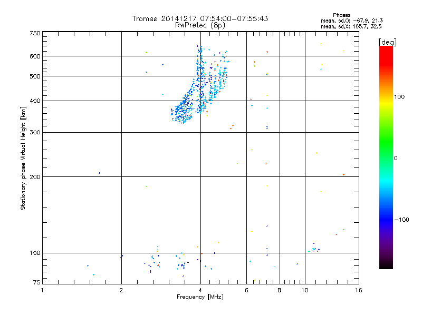Click the colorbar tick label "100"
This screenshot has height=316, width=422.
399,97
